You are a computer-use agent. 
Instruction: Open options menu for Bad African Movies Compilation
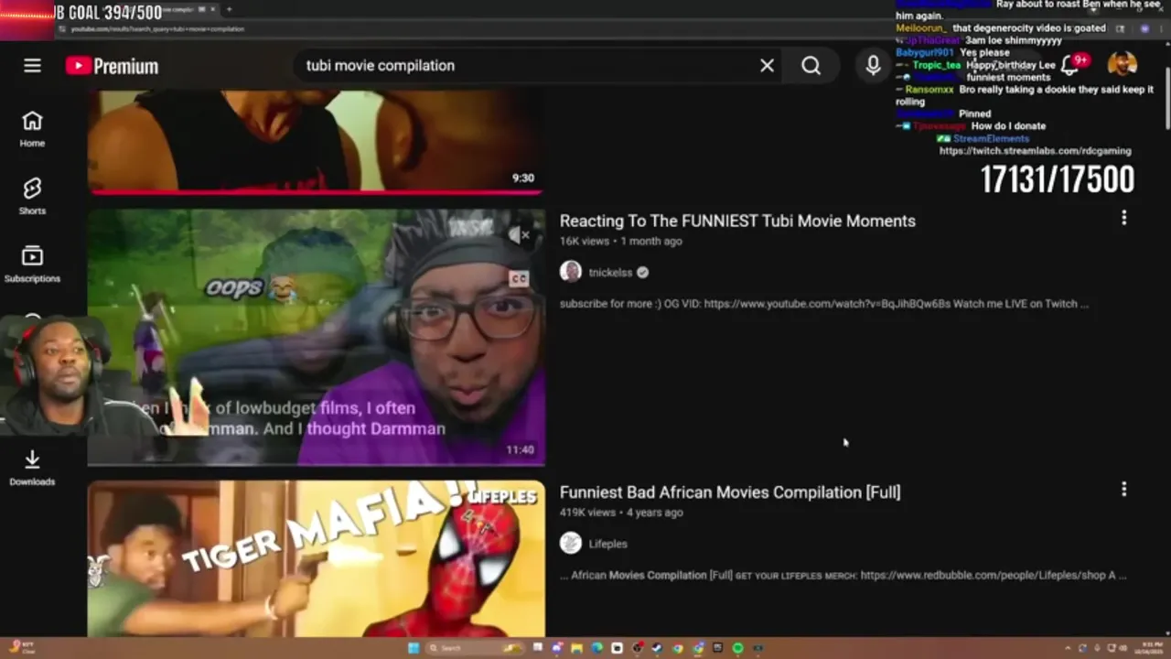tap(1123, 490)
